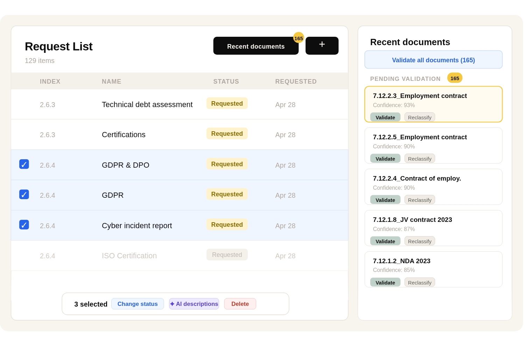The image size is (525, 350).
Task: Open Requested status on Technical debt assessment
Action: pyautogui.click(x=227, y=103)
